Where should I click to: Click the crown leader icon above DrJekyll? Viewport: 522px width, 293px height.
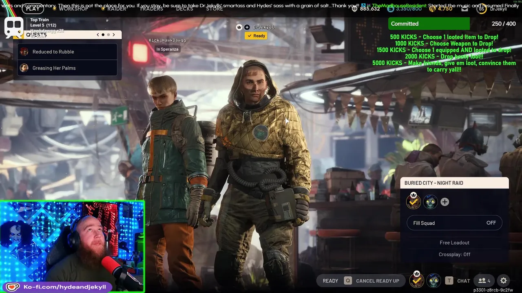[239, 27]
